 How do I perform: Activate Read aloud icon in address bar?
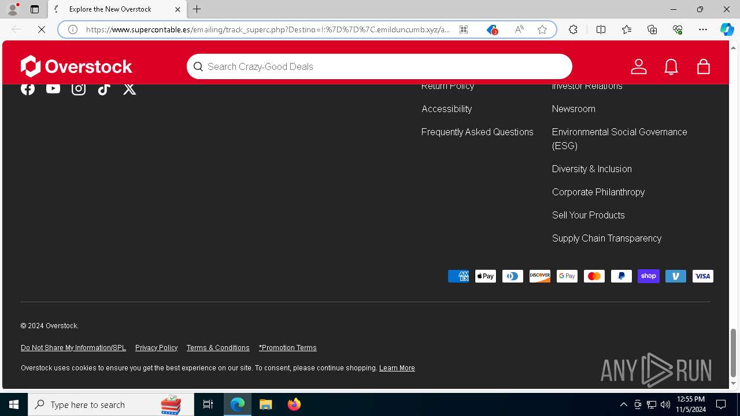[x=519, y=29]
